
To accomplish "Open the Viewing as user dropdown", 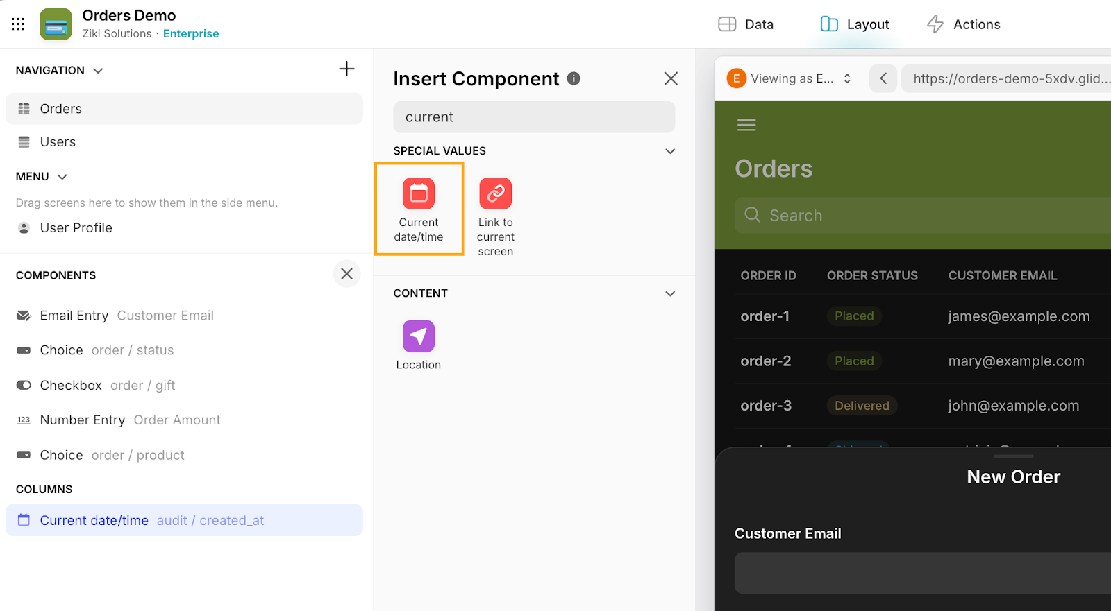I will coord(790,78).
